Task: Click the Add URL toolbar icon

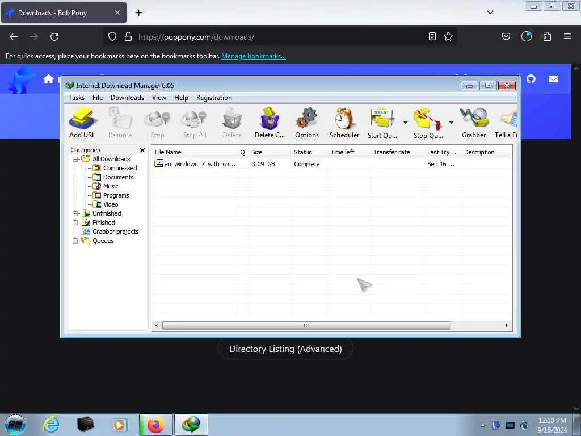Action: (82, 123)
